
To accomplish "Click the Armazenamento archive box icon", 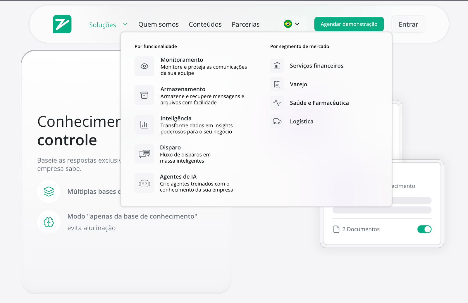I will click(144, 95).
